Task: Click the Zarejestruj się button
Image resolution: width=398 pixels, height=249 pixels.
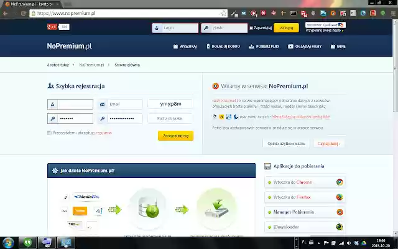Action: (175, 136)
